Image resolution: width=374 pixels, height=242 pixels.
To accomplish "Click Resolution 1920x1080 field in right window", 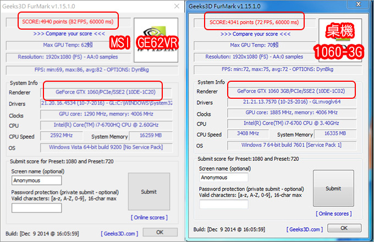I will click(255, 57).
